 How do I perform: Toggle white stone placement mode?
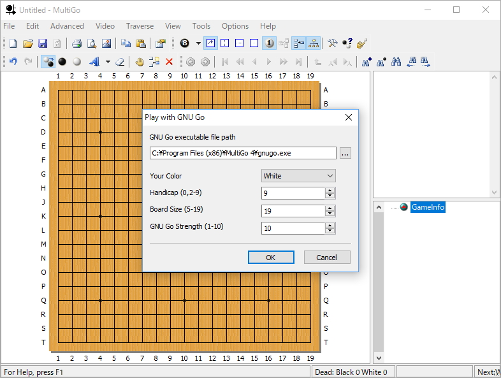pos(76,62)
